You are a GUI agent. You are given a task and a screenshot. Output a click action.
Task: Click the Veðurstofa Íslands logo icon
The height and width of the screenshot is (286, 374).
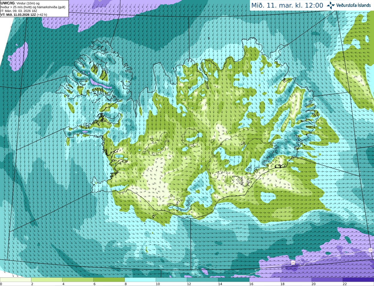click(x=330, y=5)
